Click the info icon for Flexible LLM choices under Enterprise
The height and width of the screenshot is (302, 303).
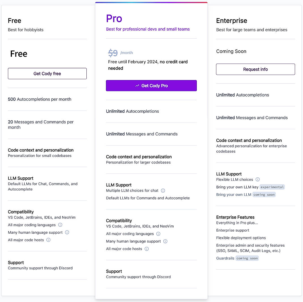[257, 179]
